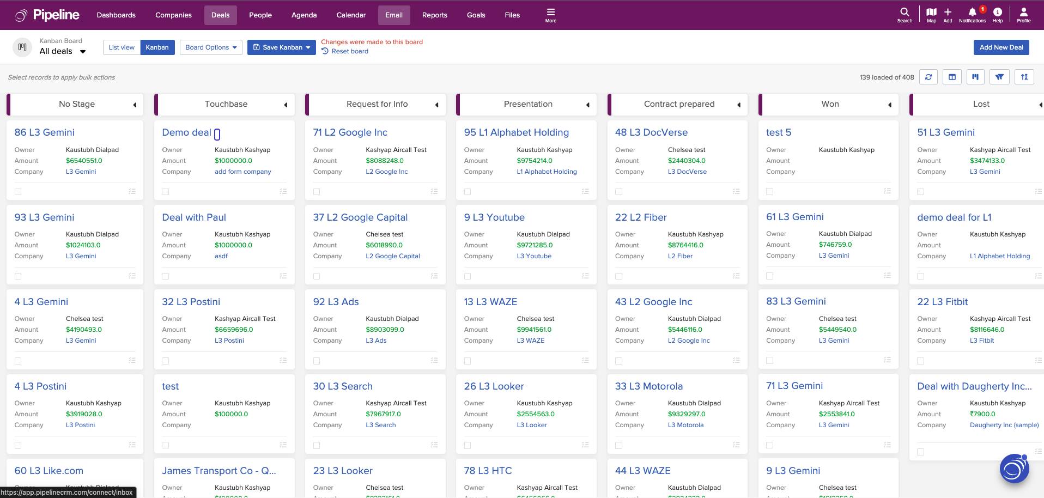This screenshot has height=498, width=1044.
Task: Expand the Board Options dropdown
Action: pos(211,47)
